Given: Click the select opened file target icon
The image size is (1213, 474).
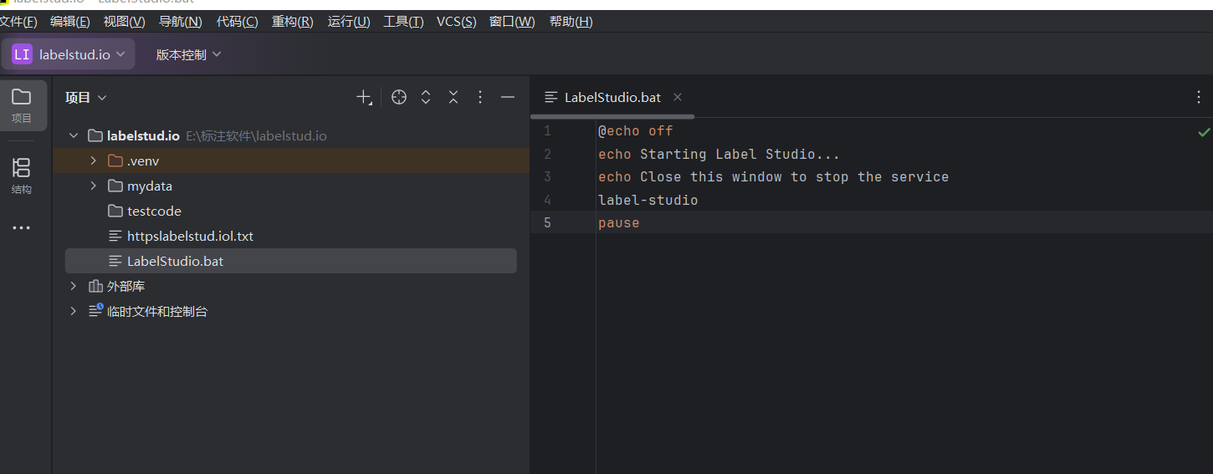Looking at the screenshot, I should point(399,98).
